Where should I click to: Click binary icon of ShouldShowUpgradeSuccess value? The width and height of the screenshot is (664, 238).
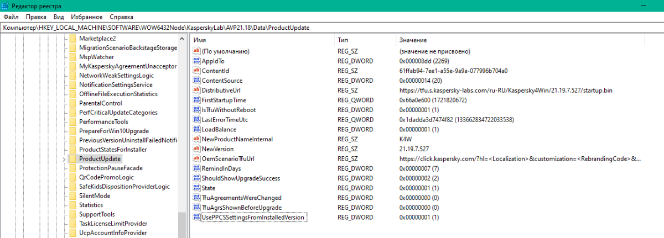coord(196,178)
